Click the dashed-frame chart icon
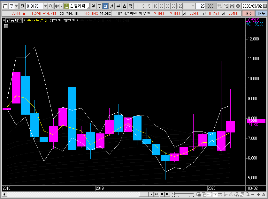The width and height of the screenshot is (268, 199). [x=209, y=194]
